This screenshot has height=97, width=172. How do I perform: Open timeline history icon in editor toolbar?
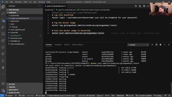click(136, 6)
